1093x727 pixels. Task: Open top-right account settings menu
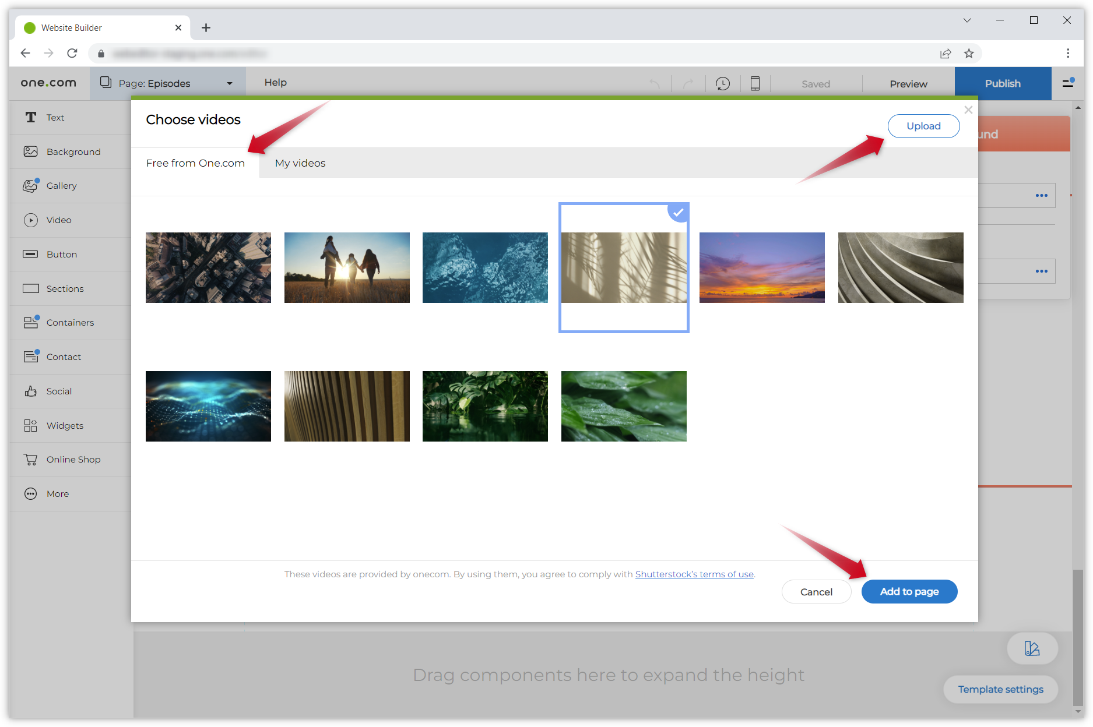pyautogui.click(x=1068, y=83)
